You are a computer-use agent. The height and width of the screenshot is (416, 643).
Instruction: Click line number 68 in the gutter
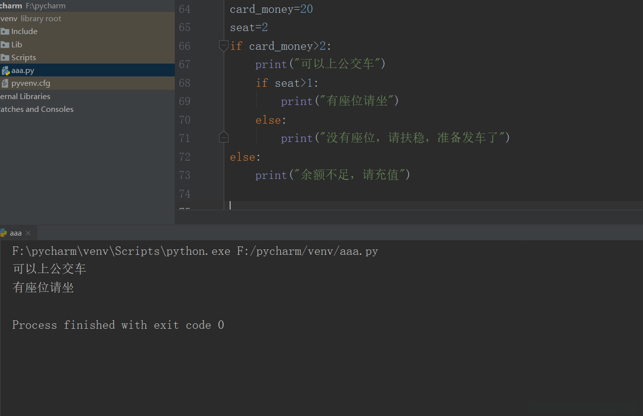coord(185,83)
